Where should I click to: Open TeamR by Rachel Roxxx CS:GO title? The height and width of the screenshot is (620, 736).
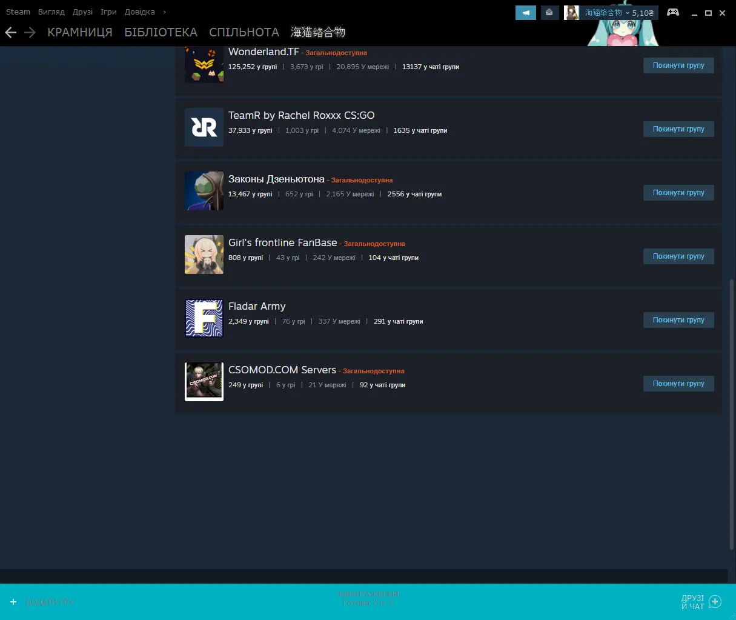point(302,115)
